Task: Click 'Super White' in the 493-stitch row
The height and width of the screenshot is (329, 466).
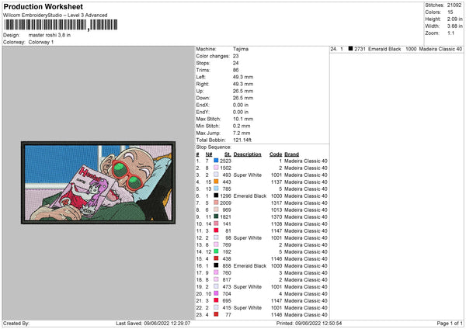Action: tap(248, 175)
